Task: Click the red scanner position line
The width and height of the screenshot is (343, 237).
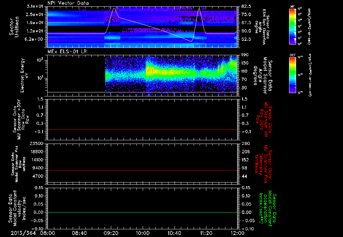Action: point(142,170)
